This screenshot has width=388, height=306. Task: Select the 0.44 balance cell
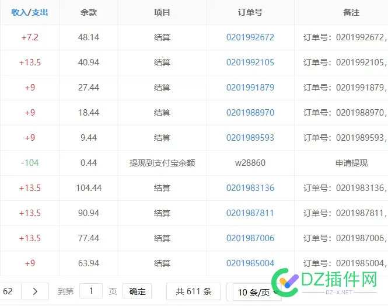click(89, 163)
